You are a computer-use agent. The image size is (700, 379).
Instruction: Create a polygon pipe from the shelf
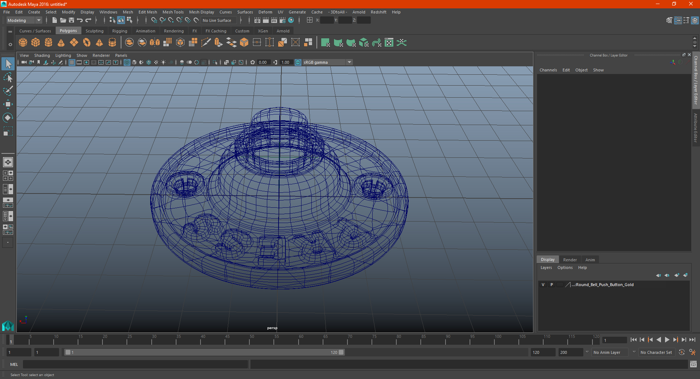[112, 43]
